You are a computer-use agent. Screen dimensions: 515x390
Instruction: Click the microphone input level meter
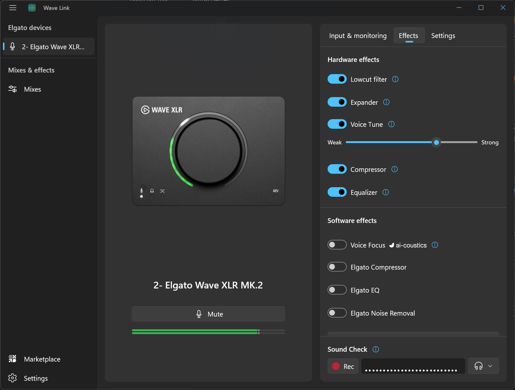pos(208,332)
